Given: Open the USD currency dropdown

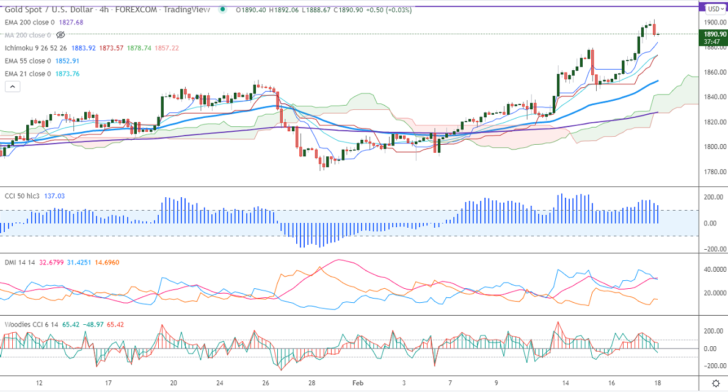Looking at the screenshot, I should pyautogui.click(x=715, y=9).
